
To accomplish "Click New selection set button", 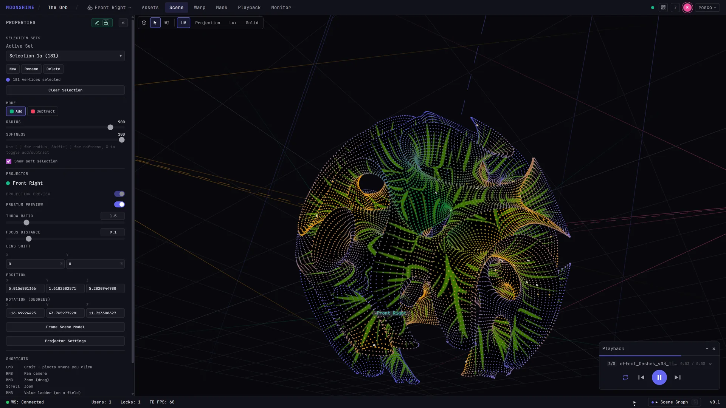I will click(13, 69).
